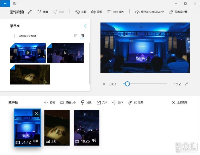Image resolution: width=200 pixels, height=155 pixels.
Task: Open the 主题 themes palette
Action: [81, 12]
